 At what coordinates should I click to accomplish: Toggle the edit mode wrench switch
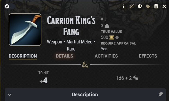pos(9,7)
